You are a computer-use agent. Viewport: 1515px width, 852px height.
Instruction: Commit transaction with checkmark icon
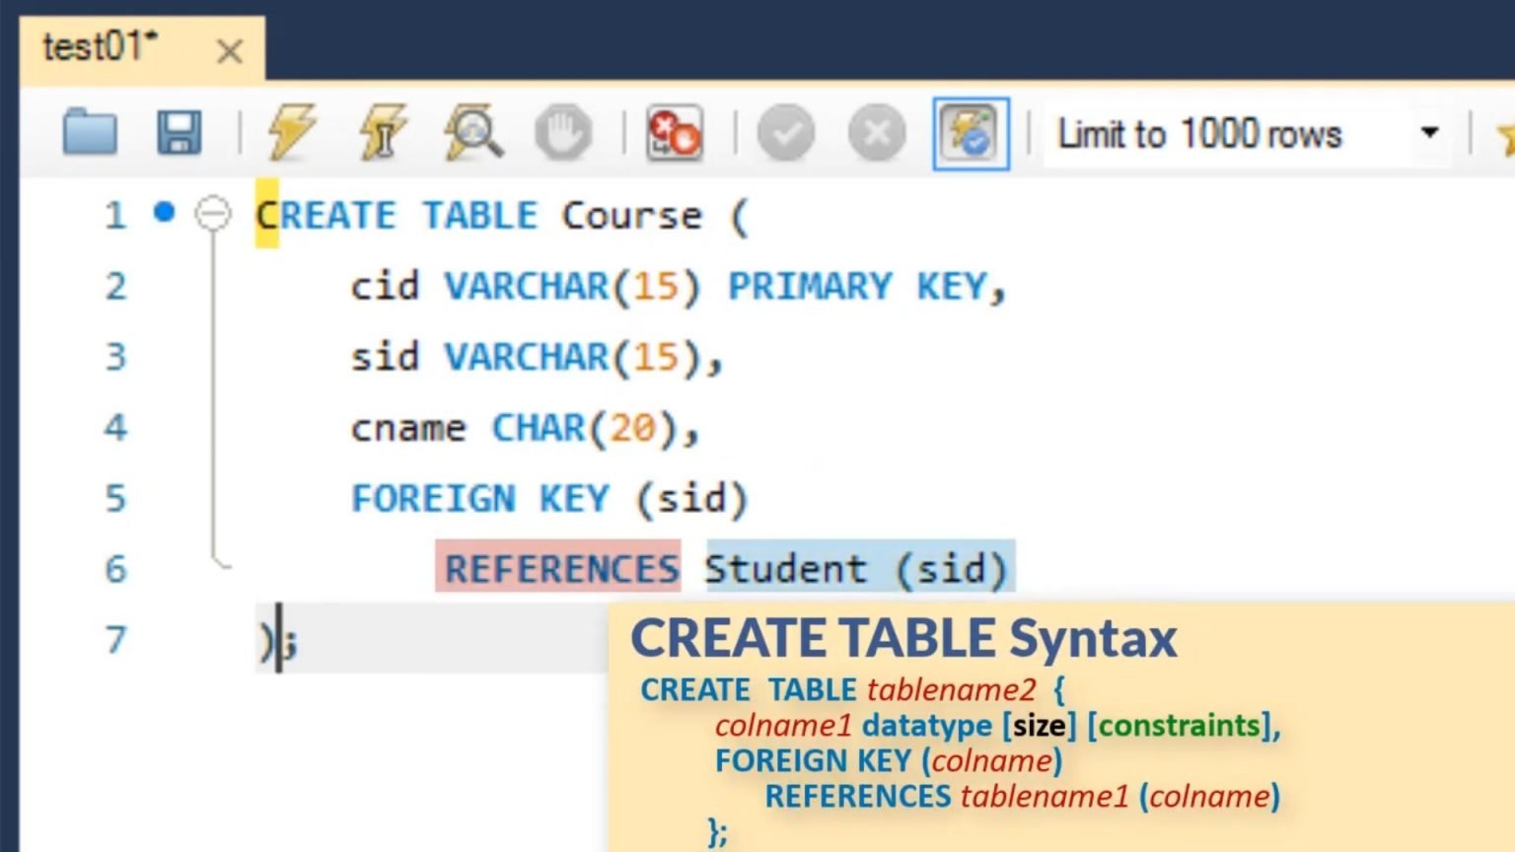[786, 132]
